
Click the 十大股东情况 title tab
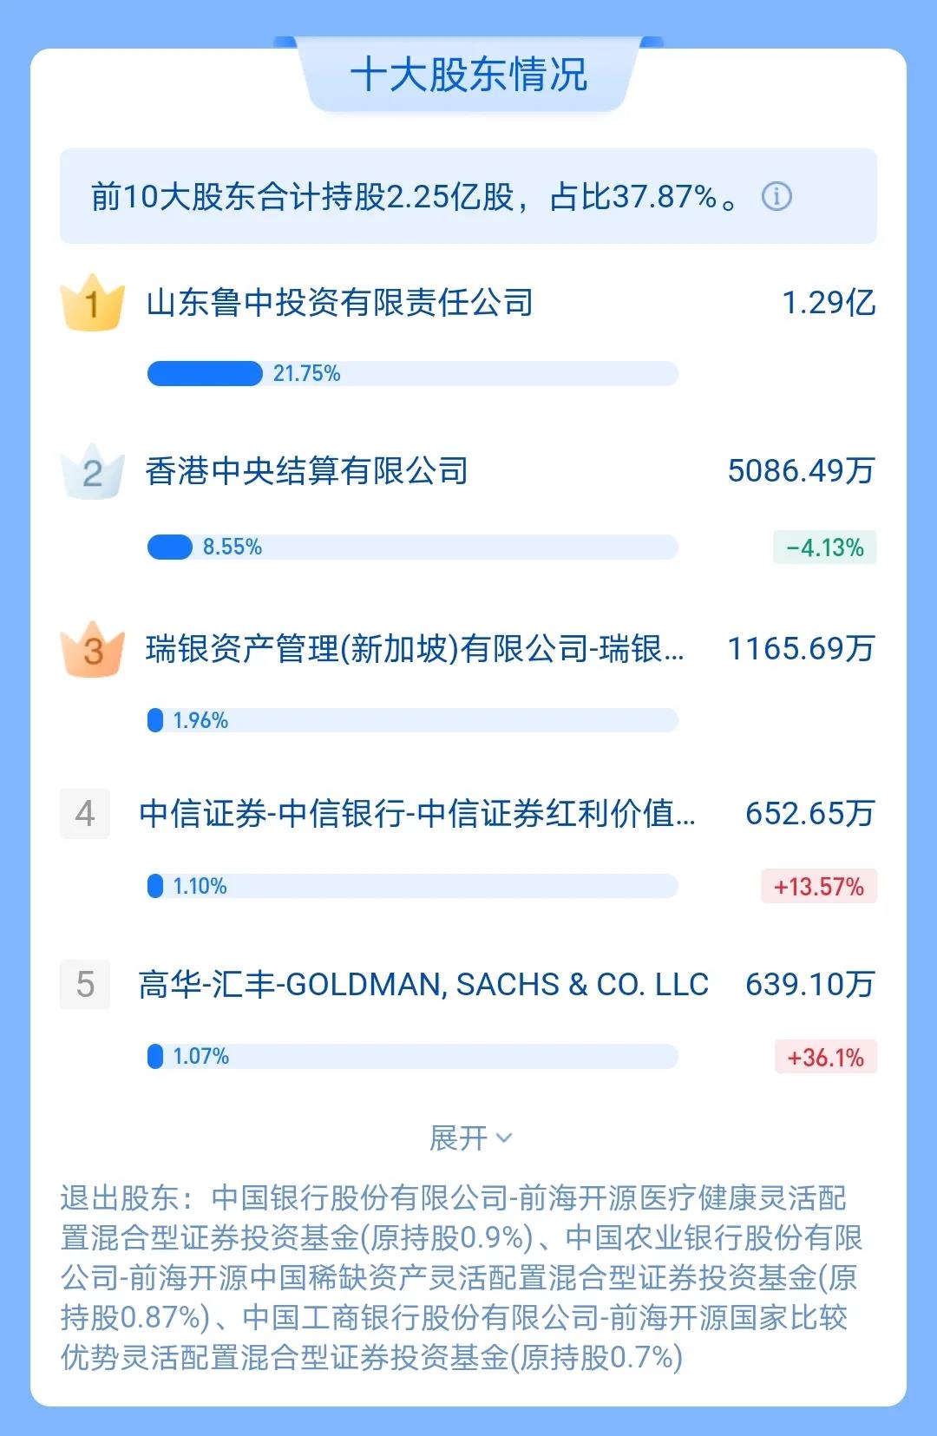coord(468,75)
